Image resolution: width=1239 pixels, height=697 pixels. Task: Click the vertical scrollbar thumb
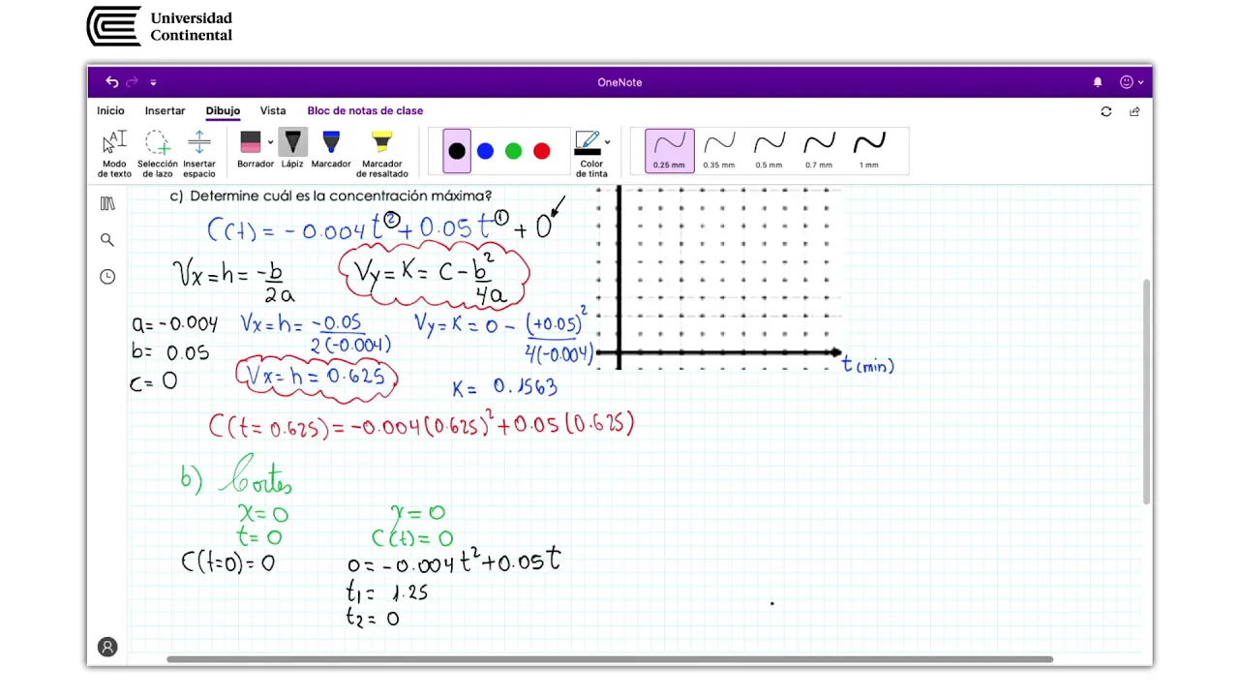tap(1147, 391)
